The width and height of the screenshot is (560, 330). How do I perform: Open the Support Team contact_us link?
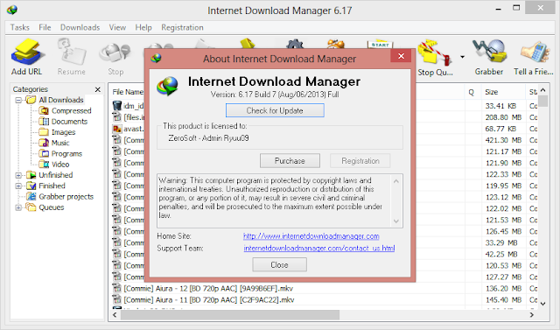point(319,249)
